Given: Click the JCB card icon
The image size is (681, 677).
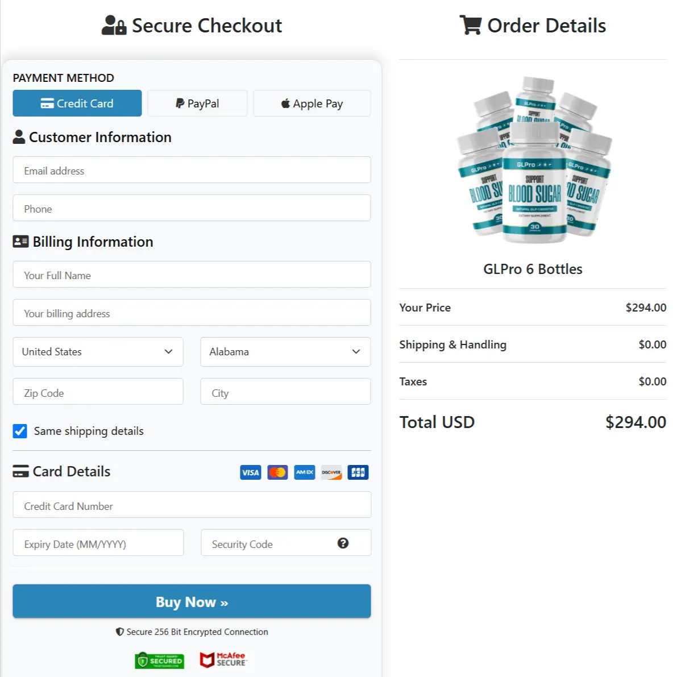Looking at the screenshot, I should click(x=358, y=472).
